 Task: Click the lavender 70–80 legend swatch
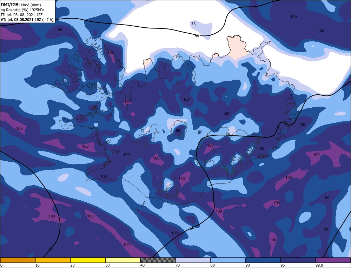[193, 260]
